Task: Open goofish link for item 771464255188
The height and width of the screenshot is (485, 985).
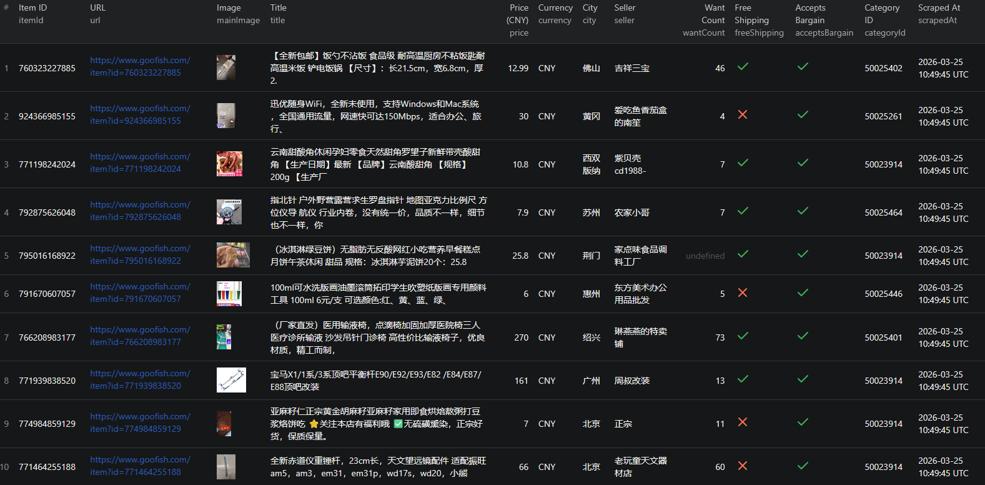Action: (140, 466)
